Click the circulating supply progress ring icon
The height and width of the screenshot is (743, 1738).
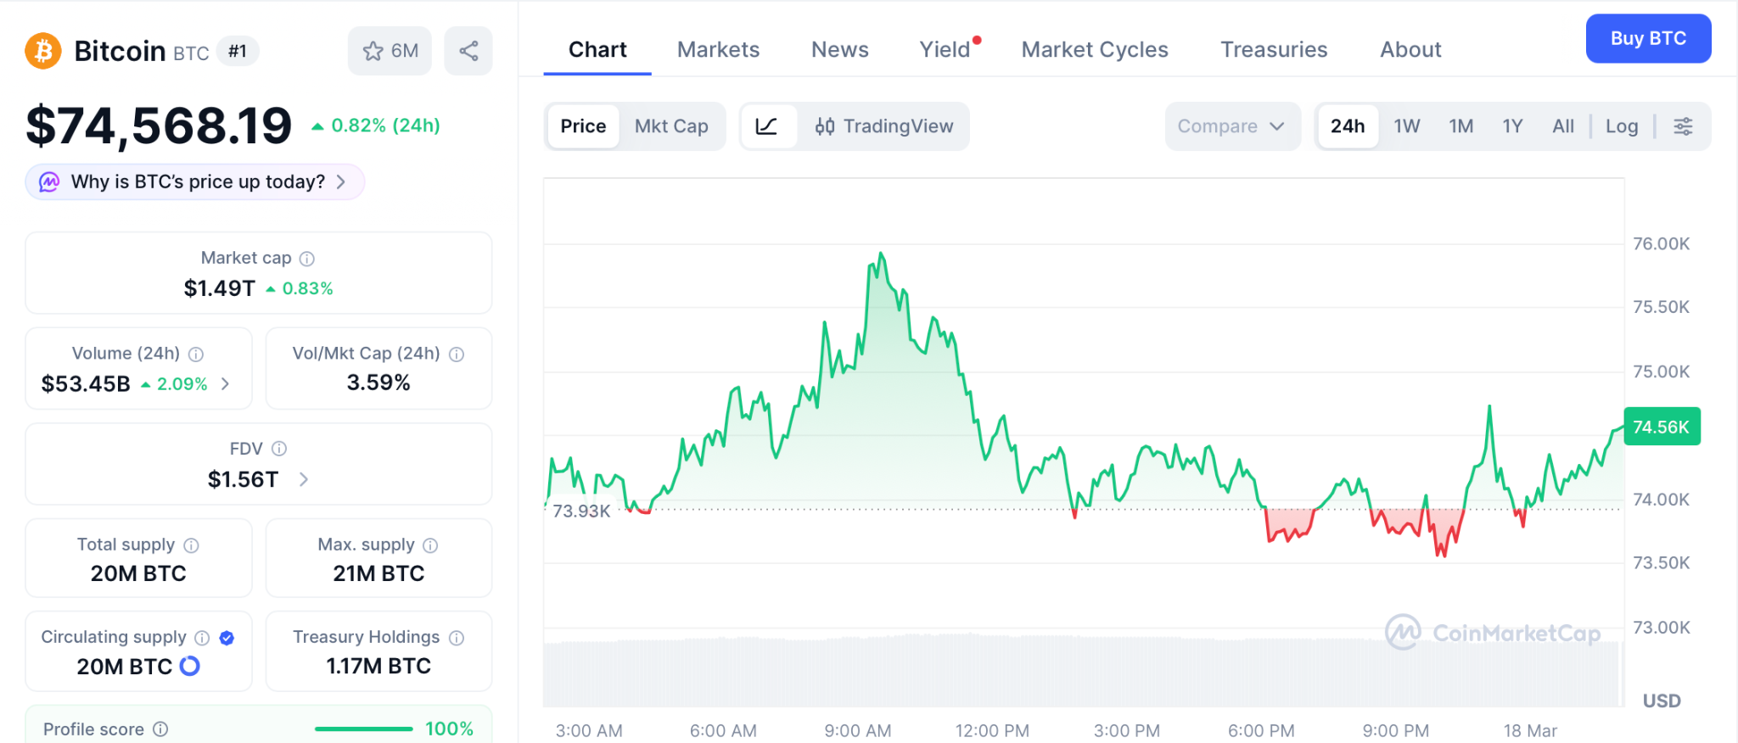pyautogui.click(x=190, y=667)
